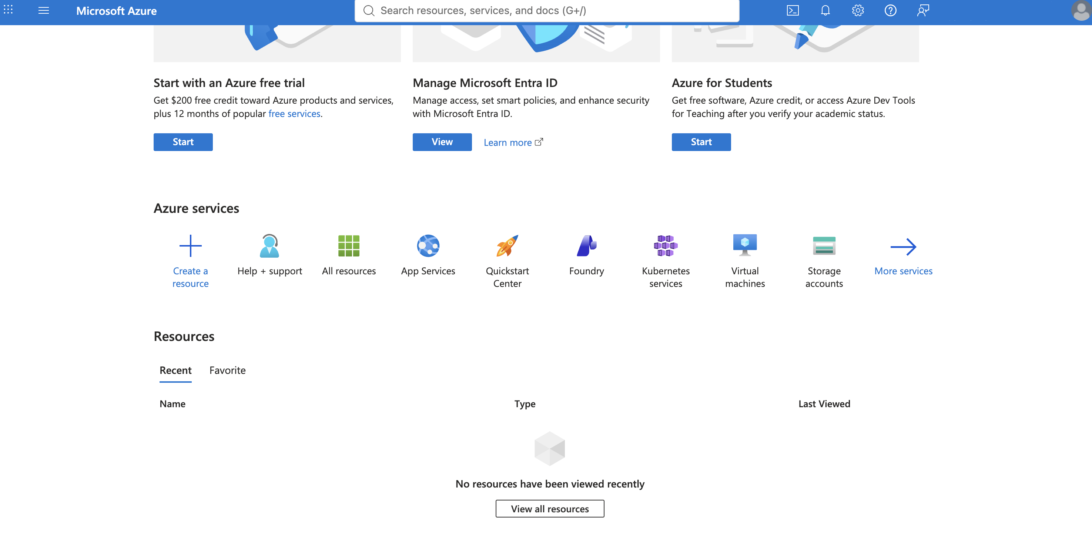
Task: Open the Quickstart Center rocket icon
Action: (x=508, y=246)
